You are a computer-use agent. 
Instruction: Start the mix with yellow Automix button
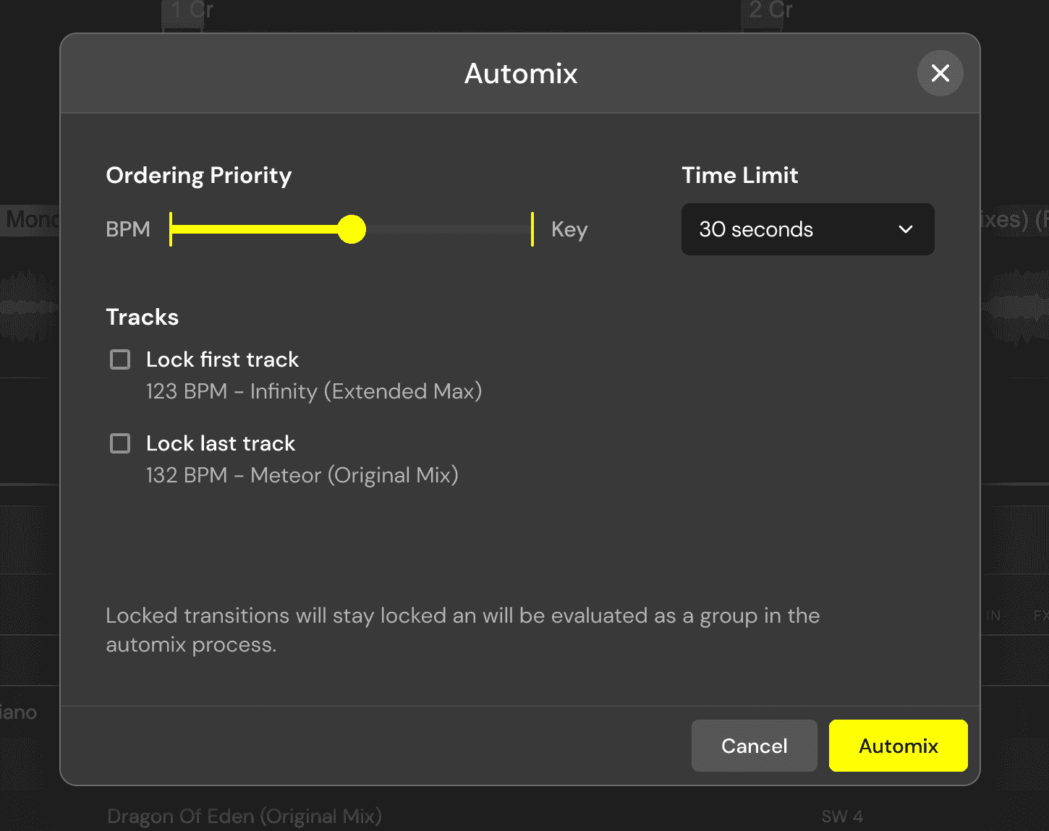(x=898, y=746)
